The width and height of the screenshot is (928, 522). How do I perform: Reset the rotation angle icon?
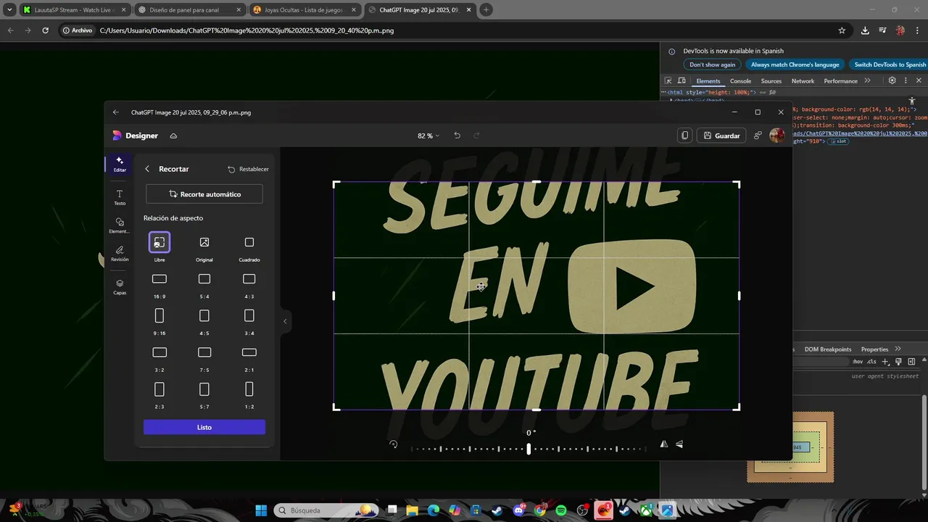[394, 444]
